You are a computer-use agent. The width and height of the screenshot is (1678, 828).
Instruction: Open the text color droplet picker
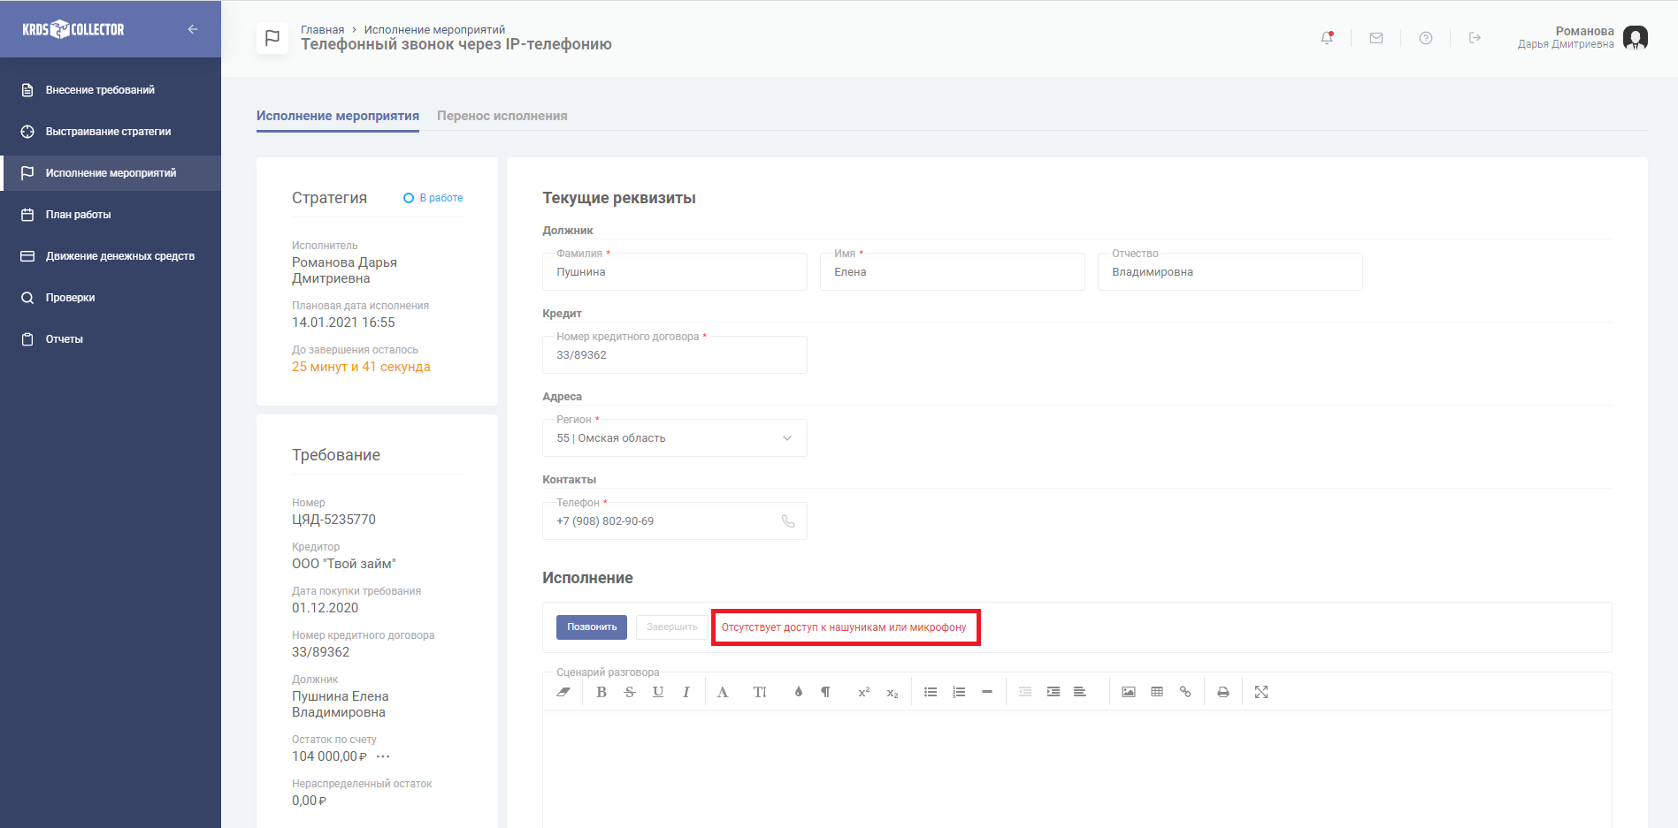pyautogui.click(x=798, y=692)
